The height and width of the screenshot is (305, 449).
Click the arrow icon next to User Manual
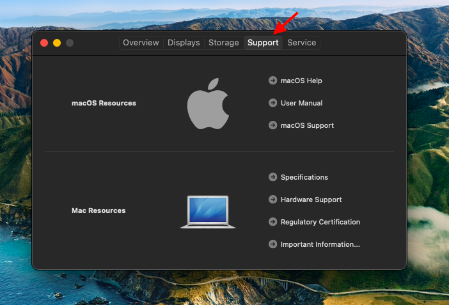(272, 103)
